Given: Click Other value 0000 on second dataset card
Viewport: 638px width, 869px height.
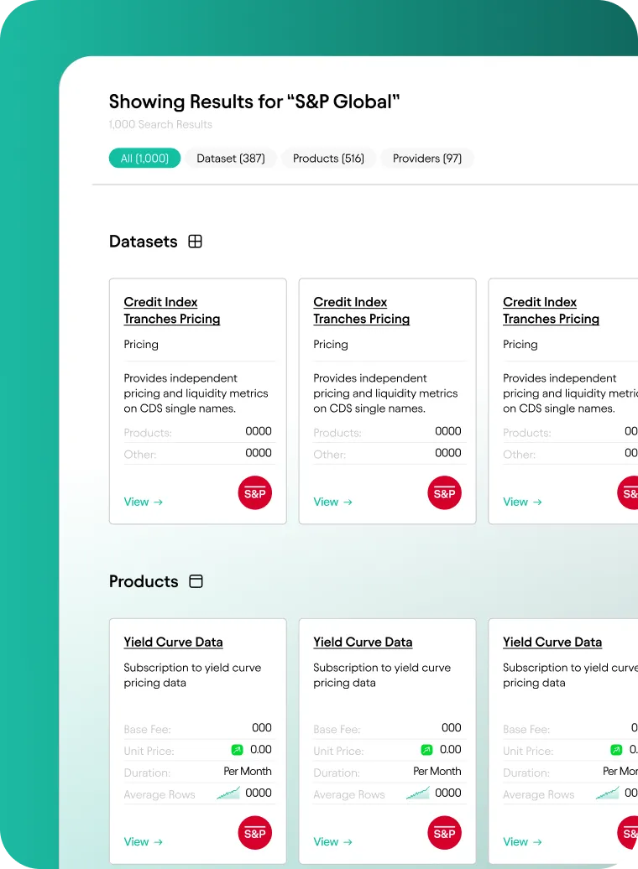Looking at the screenshot, I should point(448,453).
